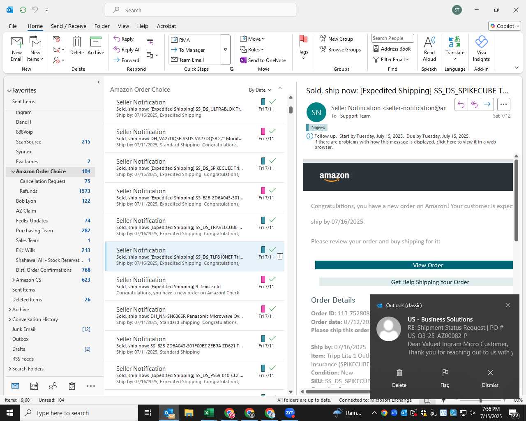Open the New Items button
526x421 pixels.
tap(35, 49)
